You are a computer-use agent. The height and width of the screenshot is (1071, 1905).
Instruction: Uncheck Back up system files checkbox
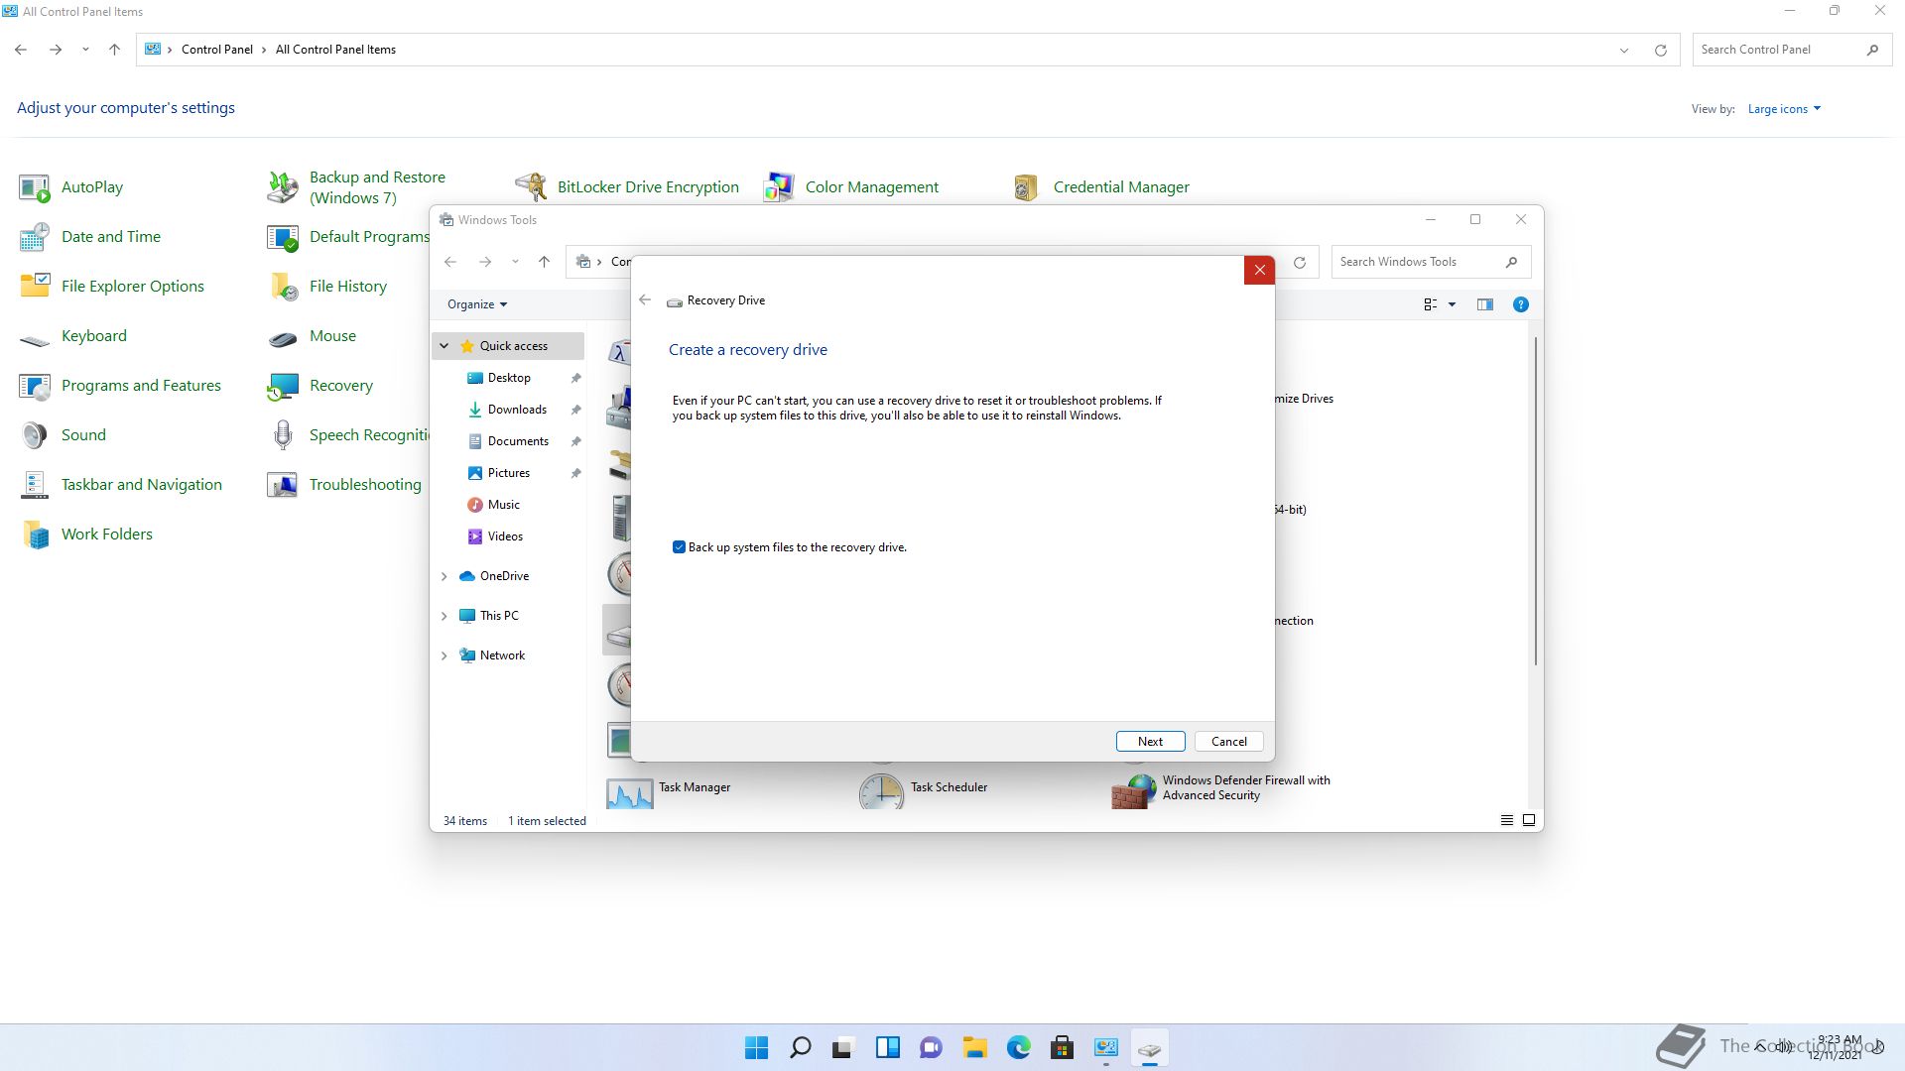tap(679, 547)
